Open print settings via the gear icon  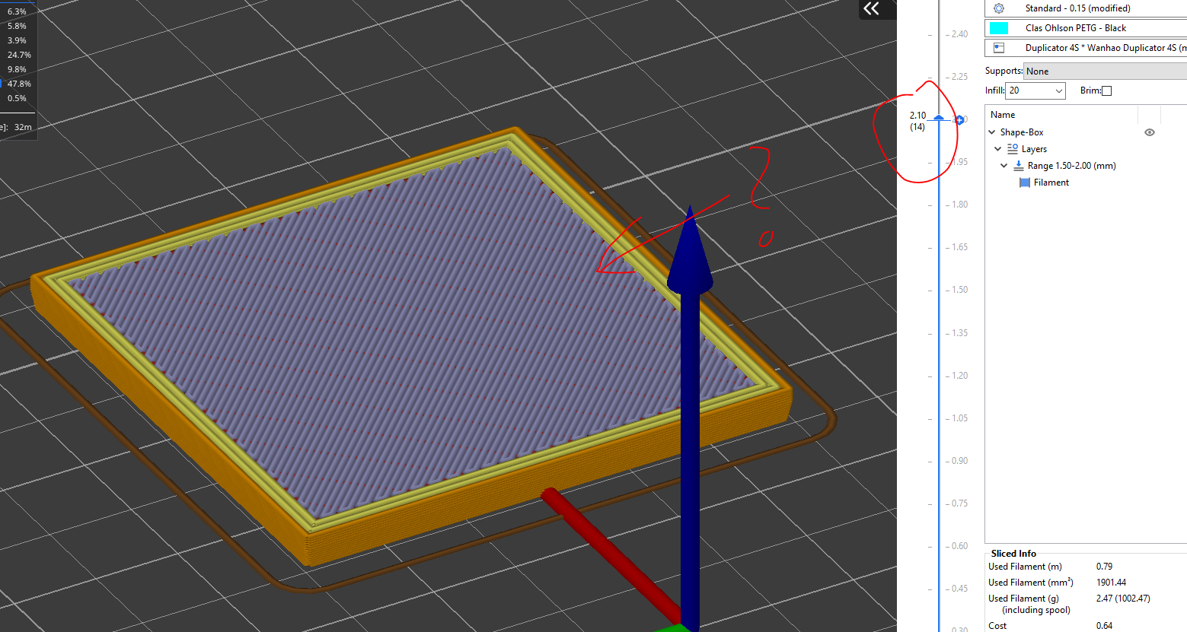[x=999, y=8]
